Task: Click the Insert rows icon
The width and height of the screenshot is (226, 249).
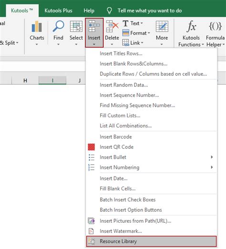Action: click(94, 26)
